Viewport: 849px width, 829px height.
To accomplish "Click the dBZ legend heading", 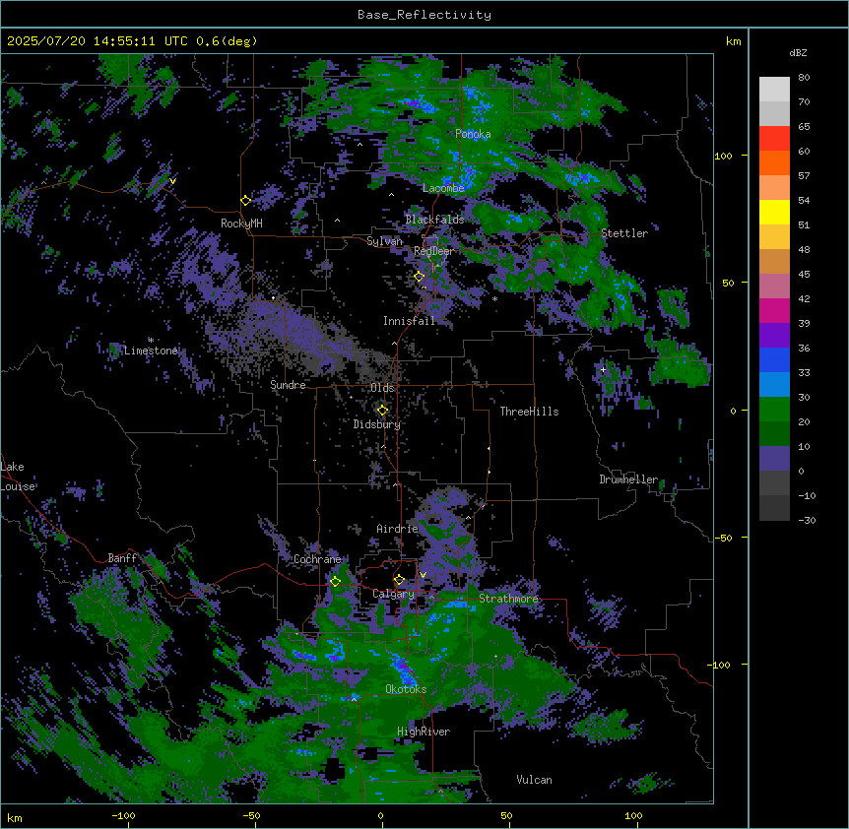I will [x=798, y=53].
